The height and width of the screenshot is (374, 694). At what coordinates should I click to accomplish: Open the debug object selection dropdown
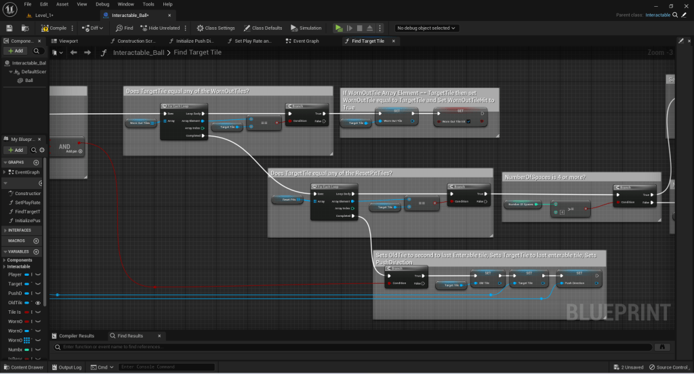click(x=427, y=28)
